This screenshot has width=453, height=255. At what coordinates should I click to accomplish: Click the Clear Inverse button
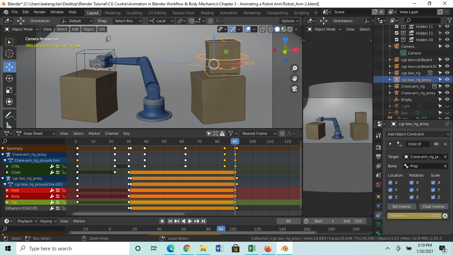433,207
